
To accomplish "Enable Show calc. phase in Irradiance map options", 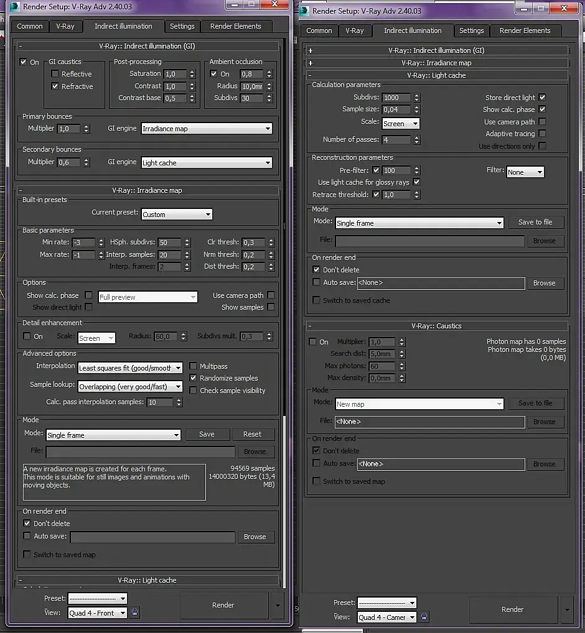I will (88, 295).
